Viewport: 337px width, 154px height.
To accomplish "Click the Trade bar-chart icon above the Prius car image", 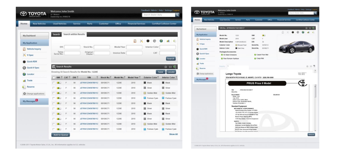I will (x=308, y=32).
